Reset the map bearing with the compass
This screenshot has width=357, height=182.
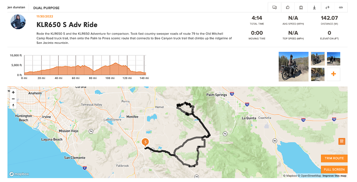(x=13, y=105)
